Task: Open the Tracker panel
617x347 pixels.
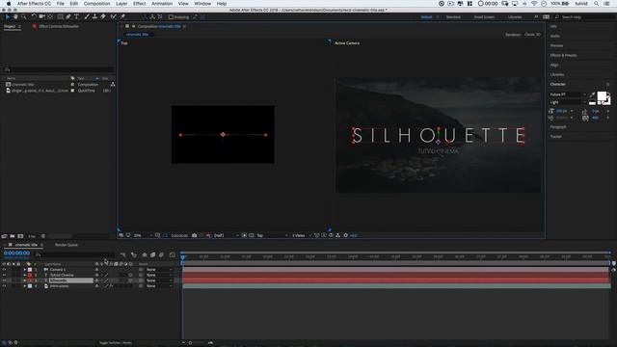Action: (x=556, y=137)
